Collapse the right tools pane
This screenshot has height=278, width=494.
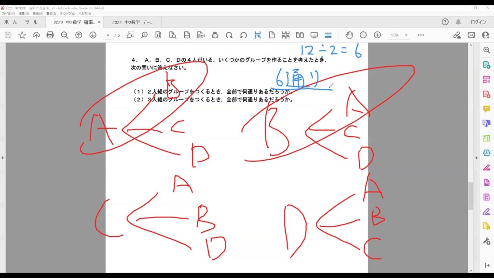[x=476, y=158]
